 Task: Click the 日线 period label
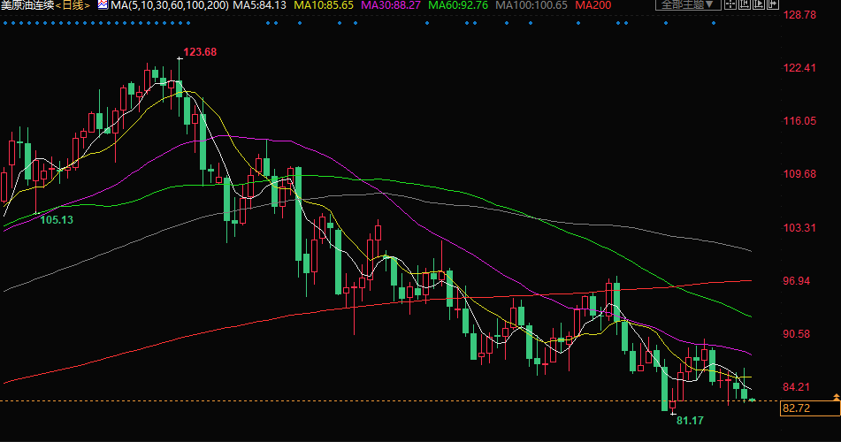coord(75,5)
